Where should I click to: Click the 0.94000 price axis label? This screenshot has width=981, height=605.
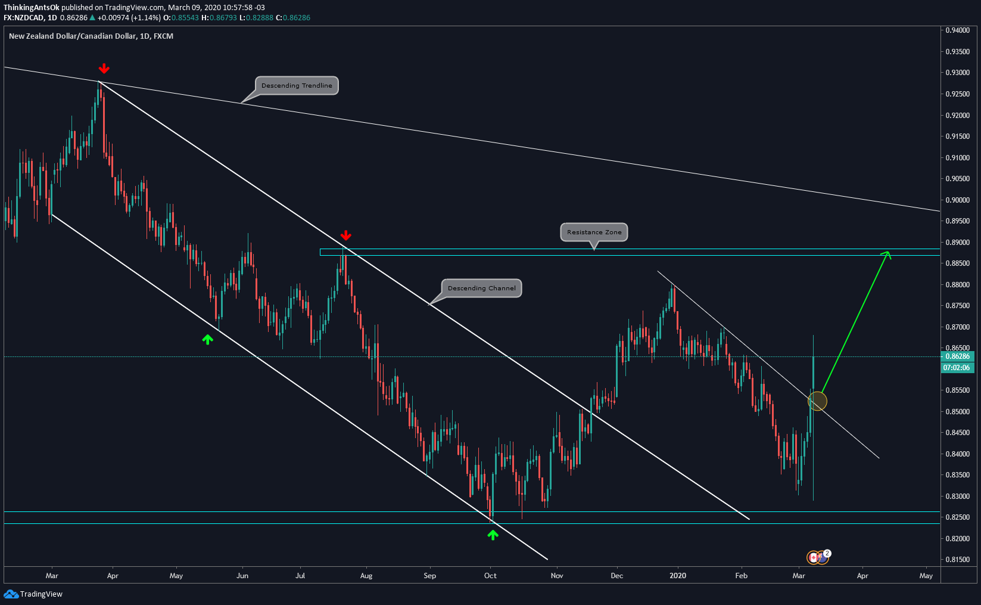point(958,30)
